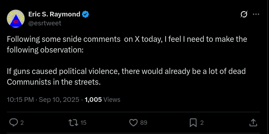Toggle the bookmark icon
269x134 pixels.
pyautogui.click(x=193, y=123)
